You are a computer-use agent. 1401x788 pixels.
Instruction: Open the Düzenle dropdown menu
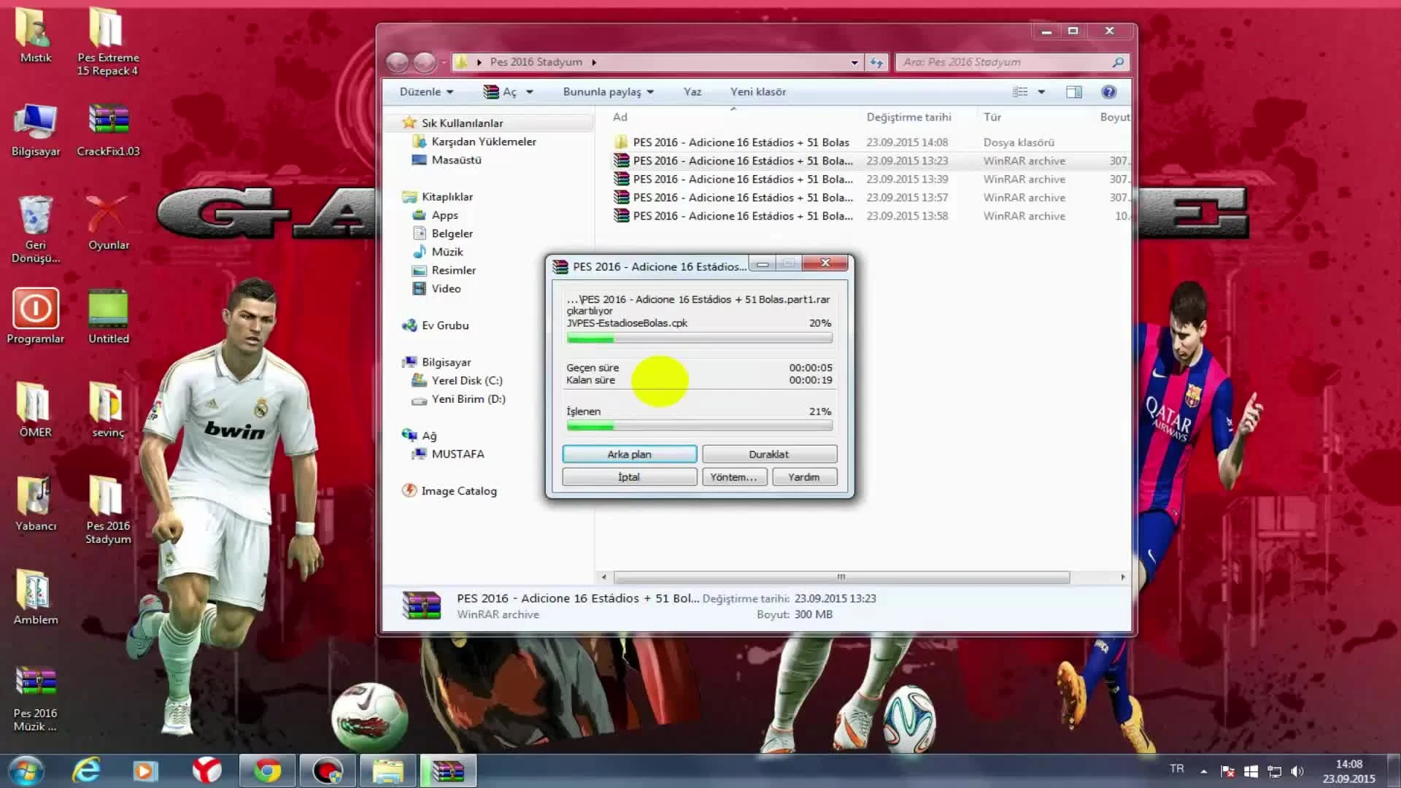426,92
